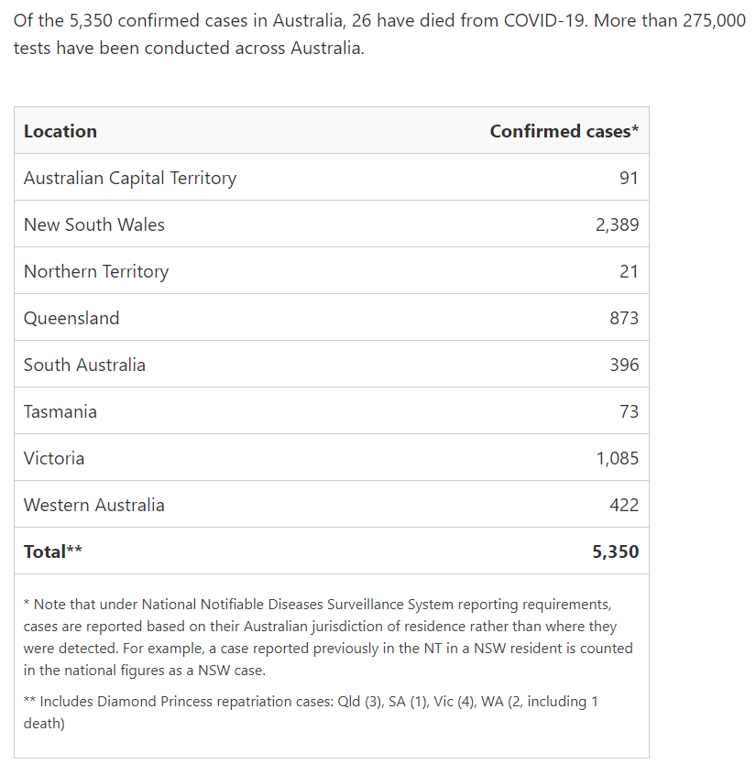
Task: Click the 422 value for Western Australia
Action: pos(624,505)
